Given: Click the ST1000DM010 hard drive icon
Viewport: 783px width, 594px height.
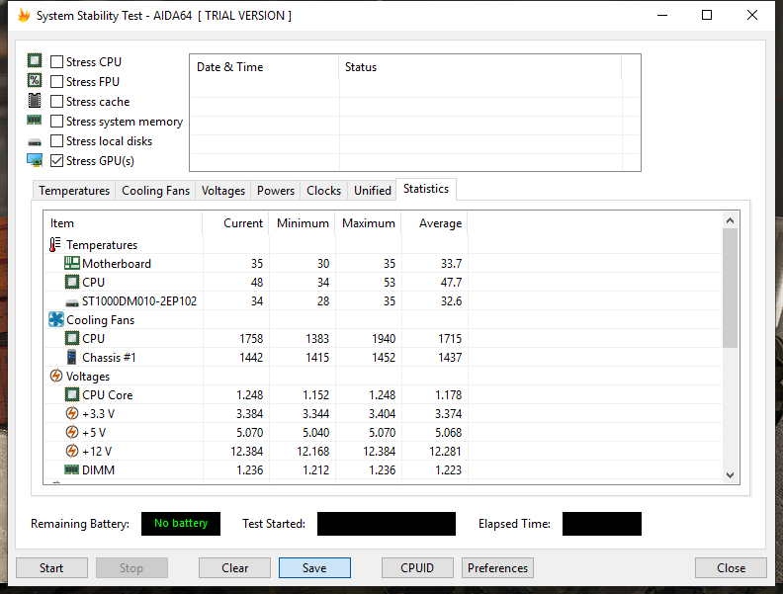Looking at the screenshot, I should [x=72, y=303].
